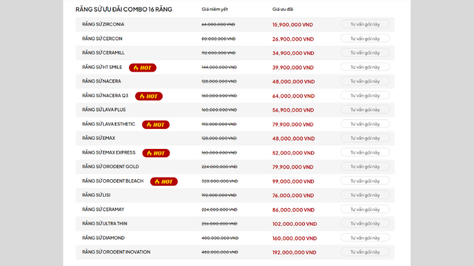Click the 'Răng sứ ưu đãi combo 16 răng' heading
Viewport: 474px width, 266px height.
coord(124,9)
